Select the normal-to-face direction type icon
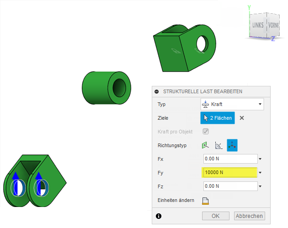This screenshot has width=288, height=228. 205,145
